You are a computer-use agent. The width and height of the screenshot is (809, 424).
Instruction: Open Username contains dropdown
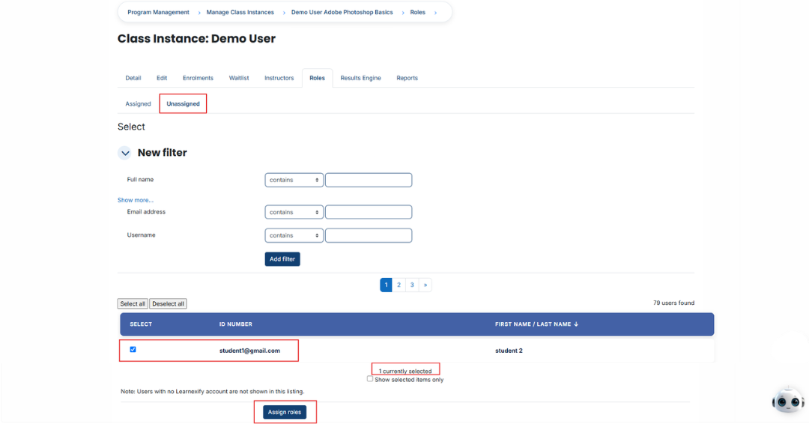(294, 235)
